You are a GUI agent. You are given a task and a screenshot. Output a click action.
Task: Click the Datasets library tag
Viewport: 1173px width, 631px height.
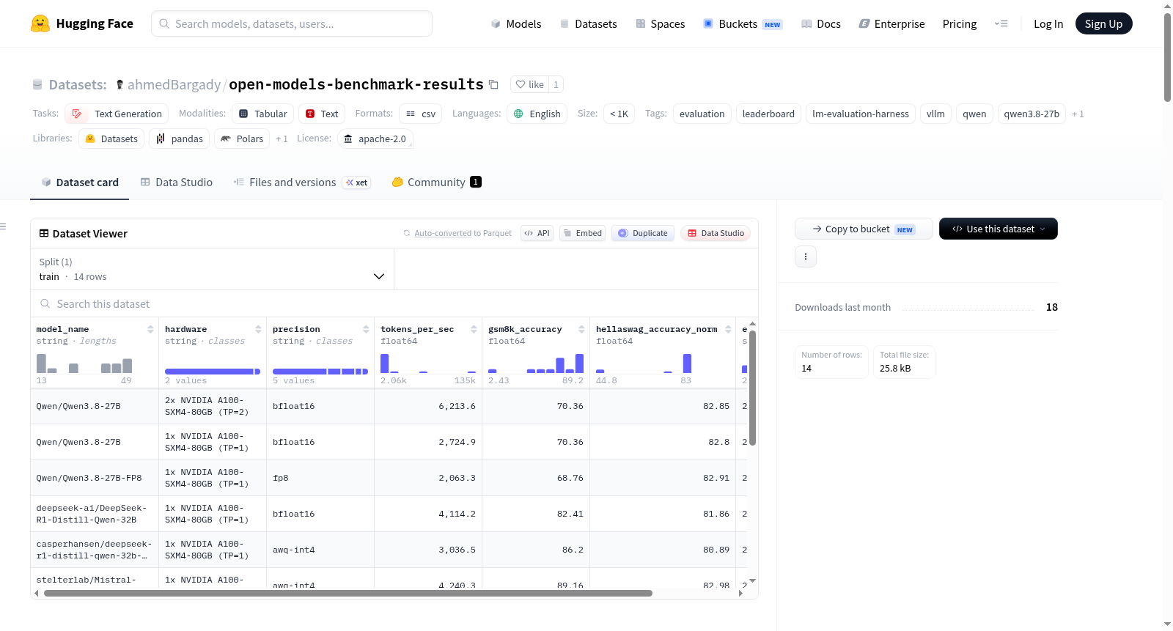tap(111, 139)
